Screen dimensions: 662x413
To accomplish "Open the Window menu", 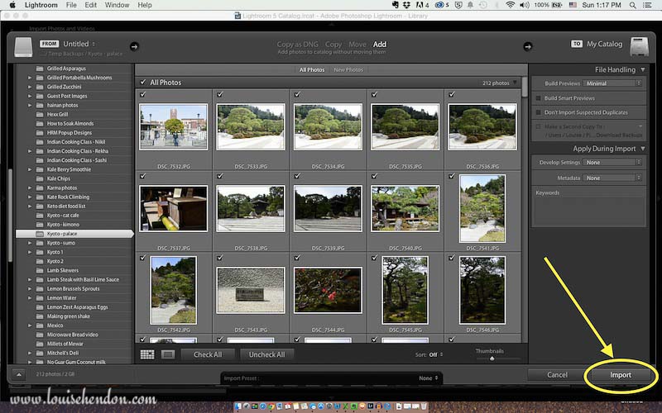I will 117,5.
